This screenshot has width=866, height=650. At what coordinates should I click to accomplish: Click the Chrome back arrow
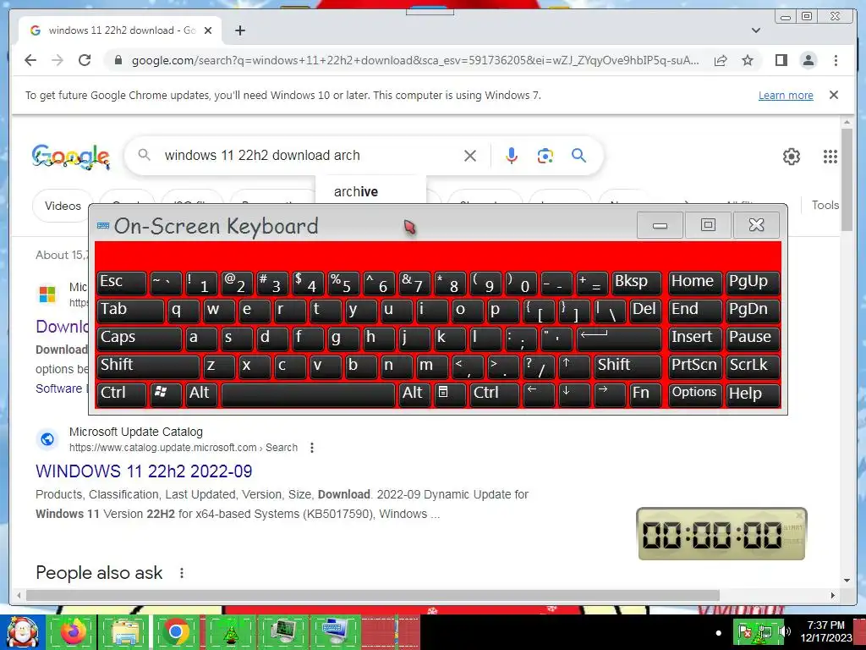pos(30,60)
